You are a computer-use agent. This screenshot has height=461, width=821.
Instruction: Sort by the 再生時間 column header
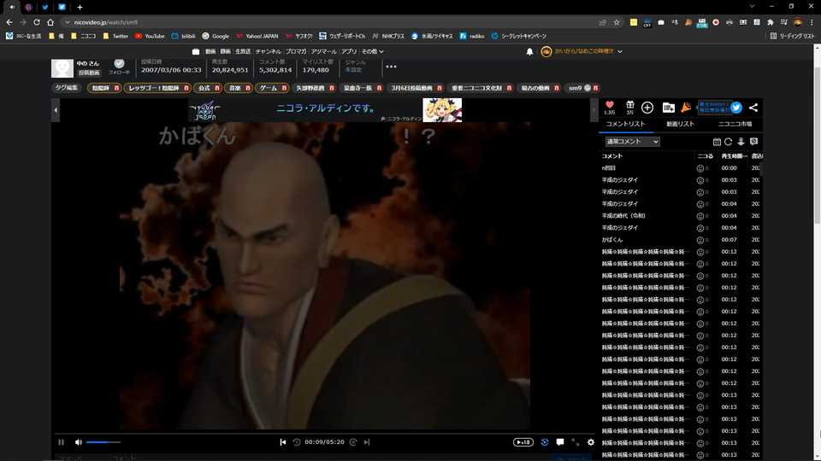click(734, 155)
